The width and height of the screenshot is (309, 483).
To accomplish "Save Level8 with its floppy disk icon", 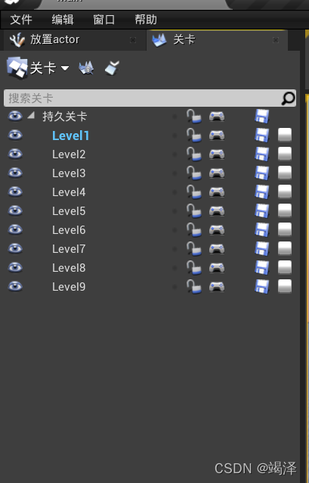I will pyautogui.click(x=262, y=268).
